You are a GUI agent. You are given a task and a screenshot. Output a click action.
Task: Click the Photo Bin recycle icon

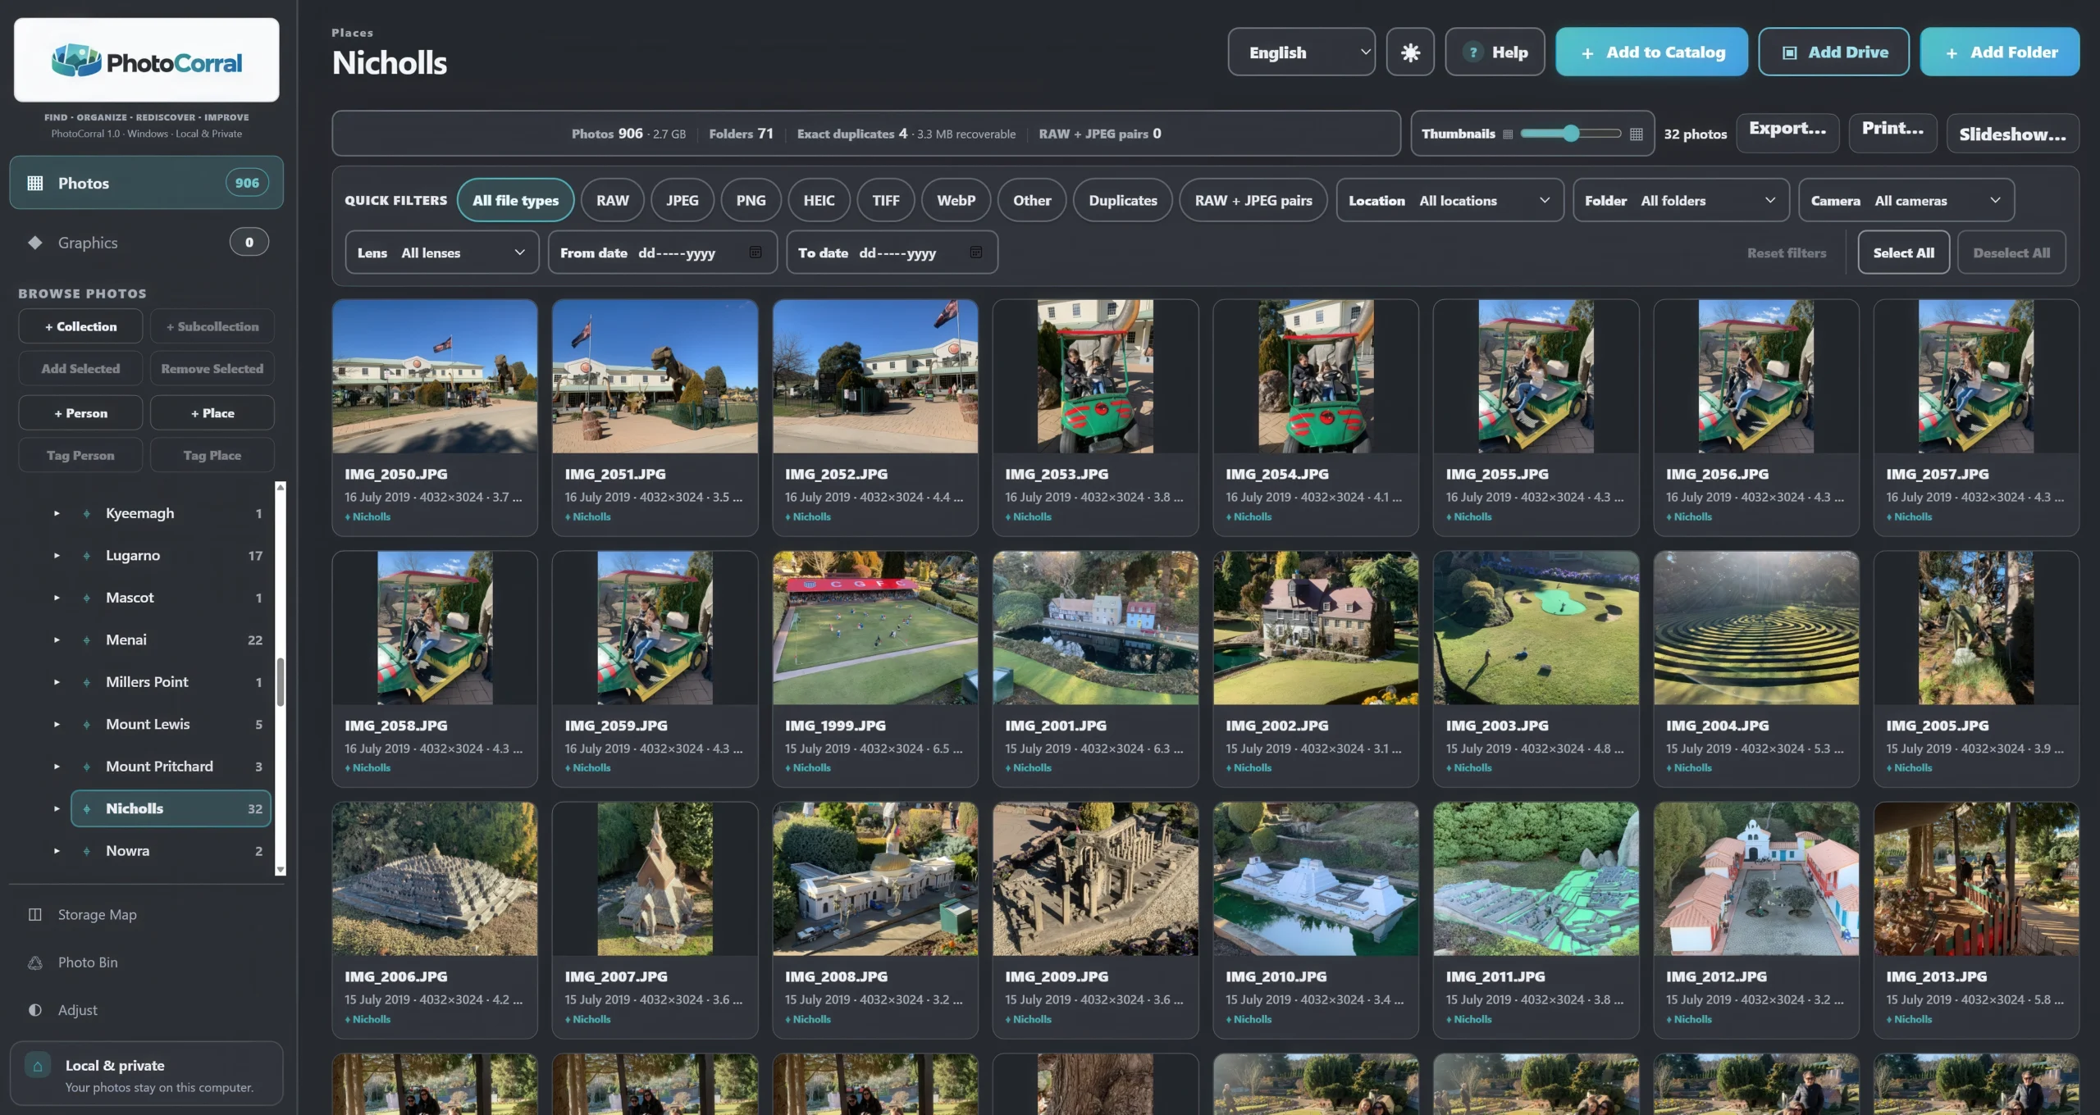point(35,963)
